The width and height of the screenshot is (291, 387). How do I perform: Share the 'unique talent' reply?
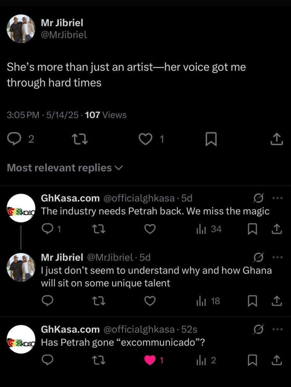[277, 301]
